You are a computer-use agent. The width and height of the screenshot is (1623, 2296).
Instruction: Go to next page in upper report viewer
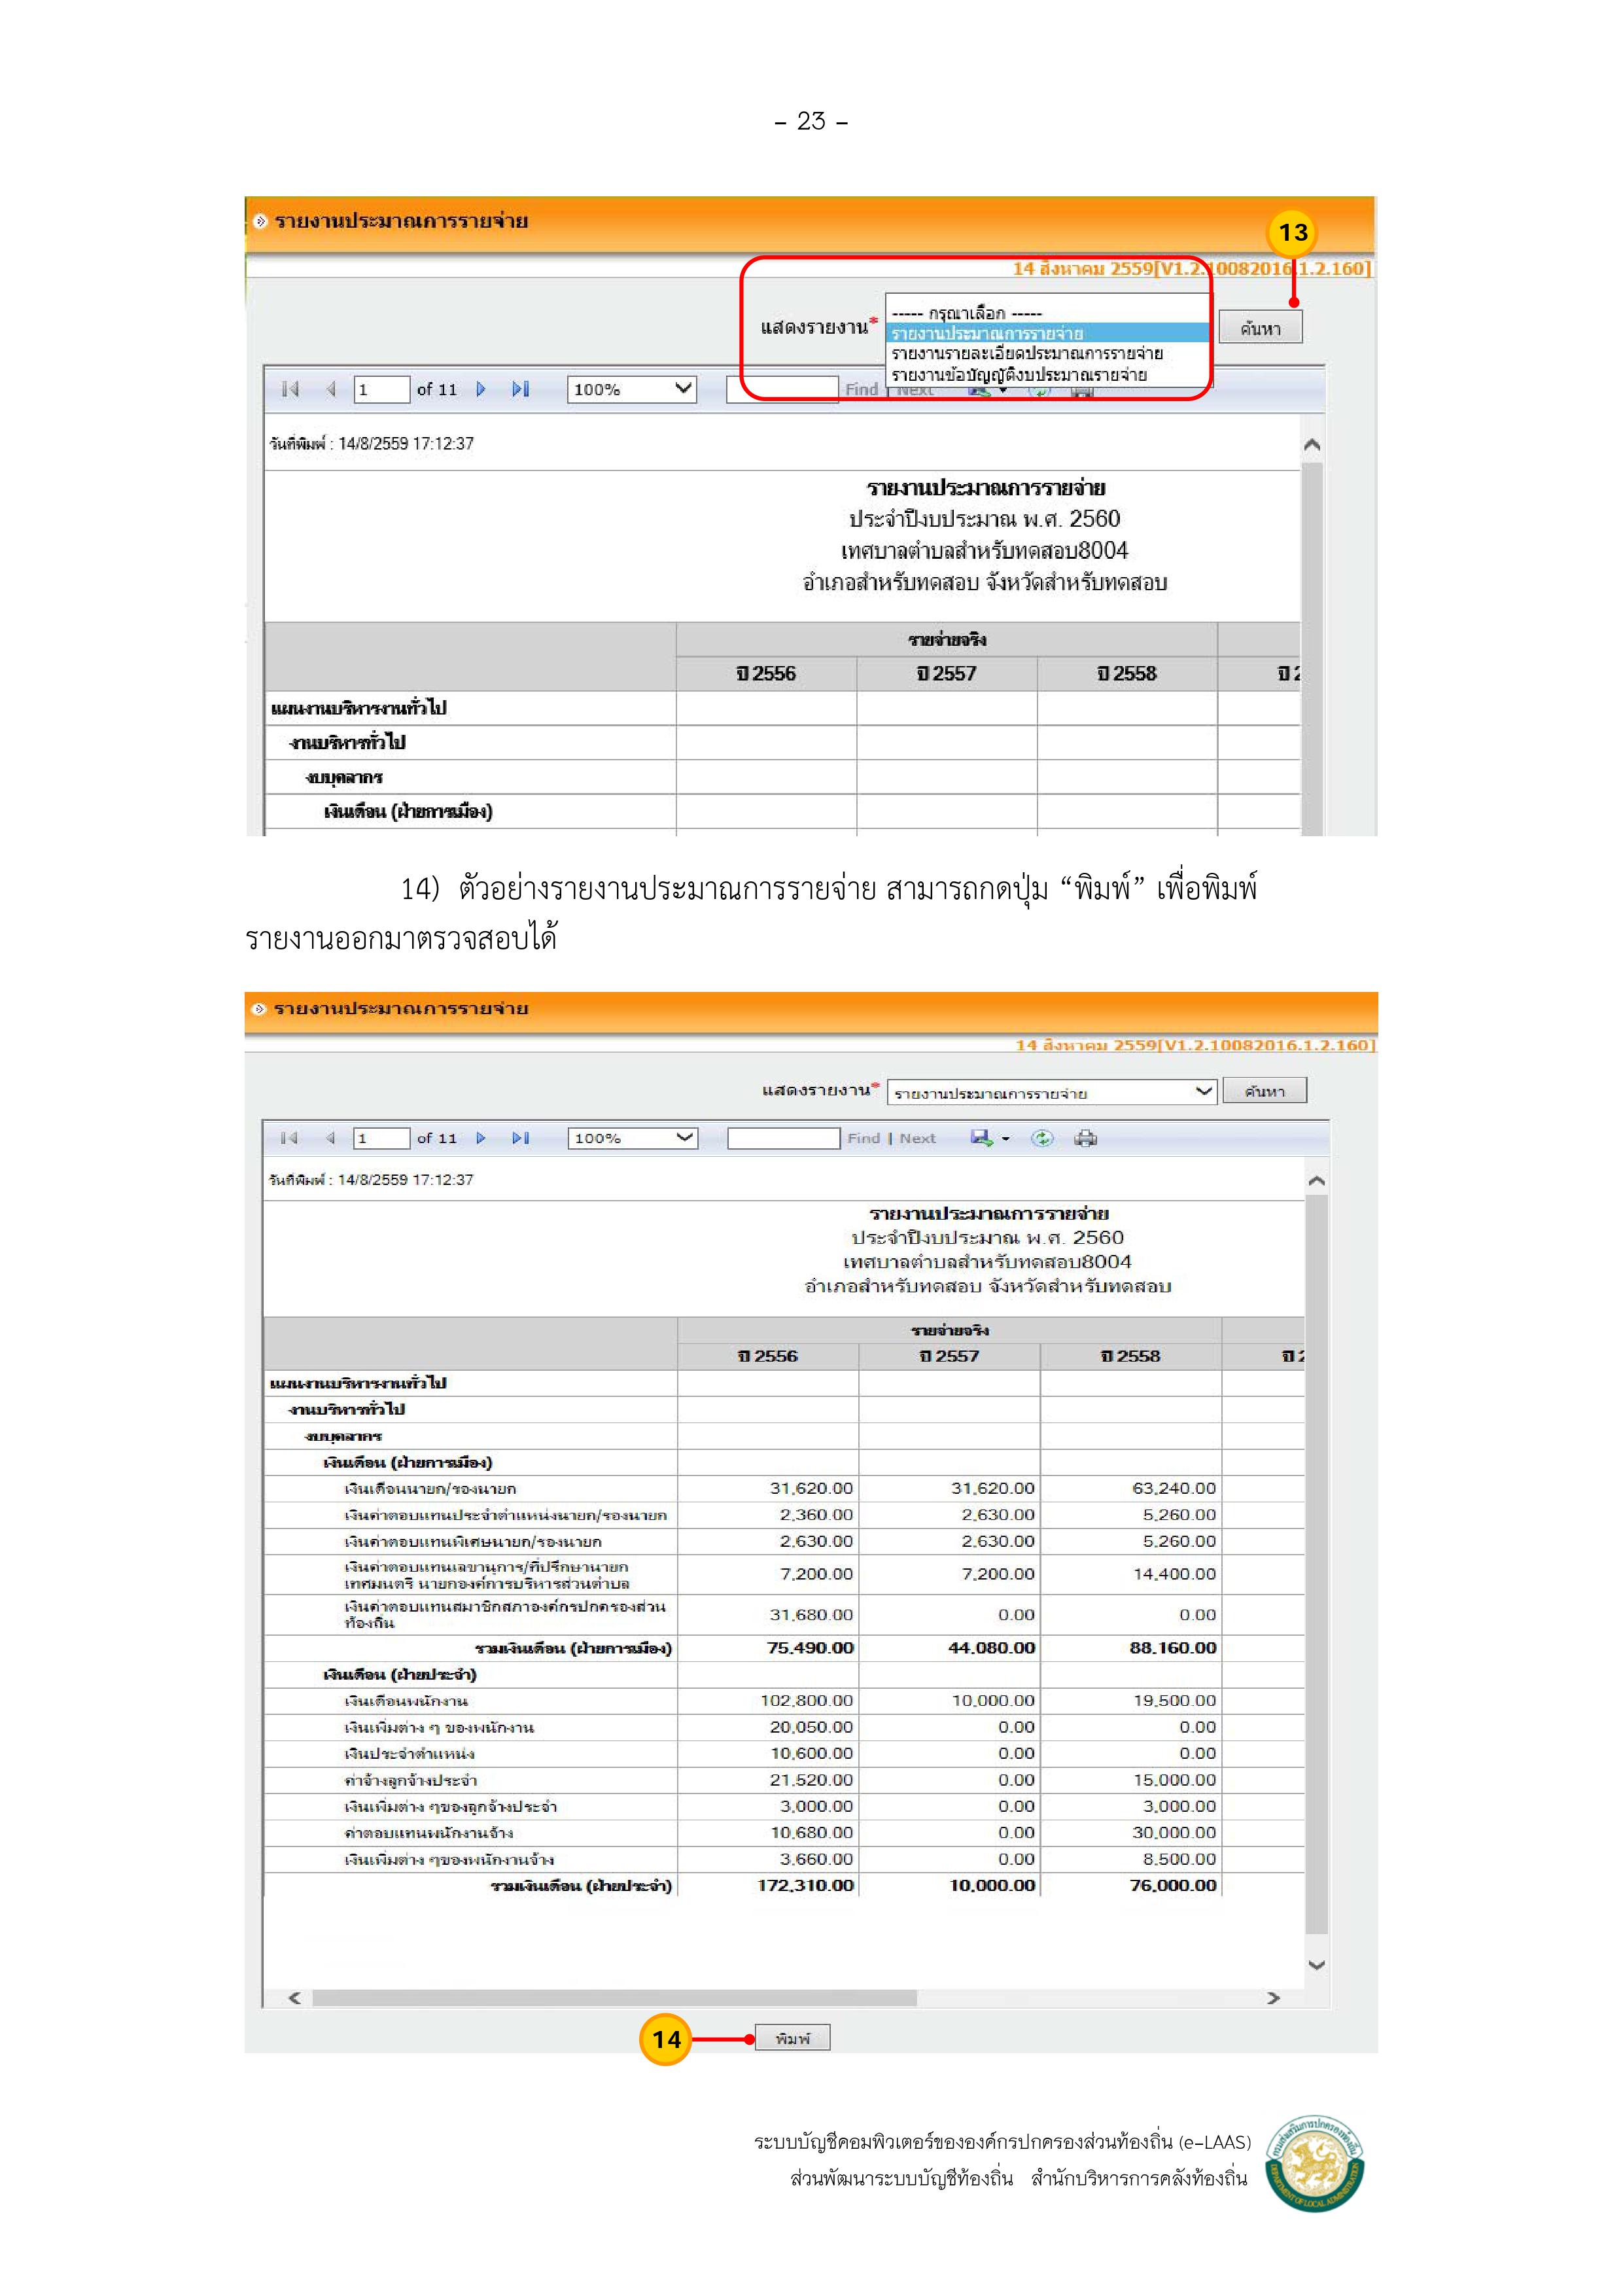tap(481, 389)
